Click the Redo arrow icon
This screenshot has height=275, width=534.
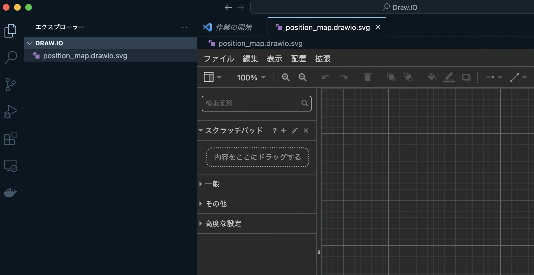(343, 78)
